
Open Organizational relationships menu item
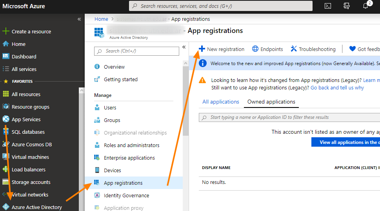pos(135,133)
